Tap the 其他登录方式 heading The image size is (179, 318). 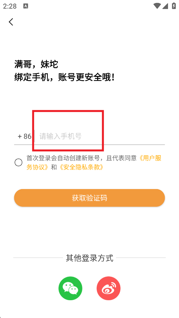(x=89, y=258)
